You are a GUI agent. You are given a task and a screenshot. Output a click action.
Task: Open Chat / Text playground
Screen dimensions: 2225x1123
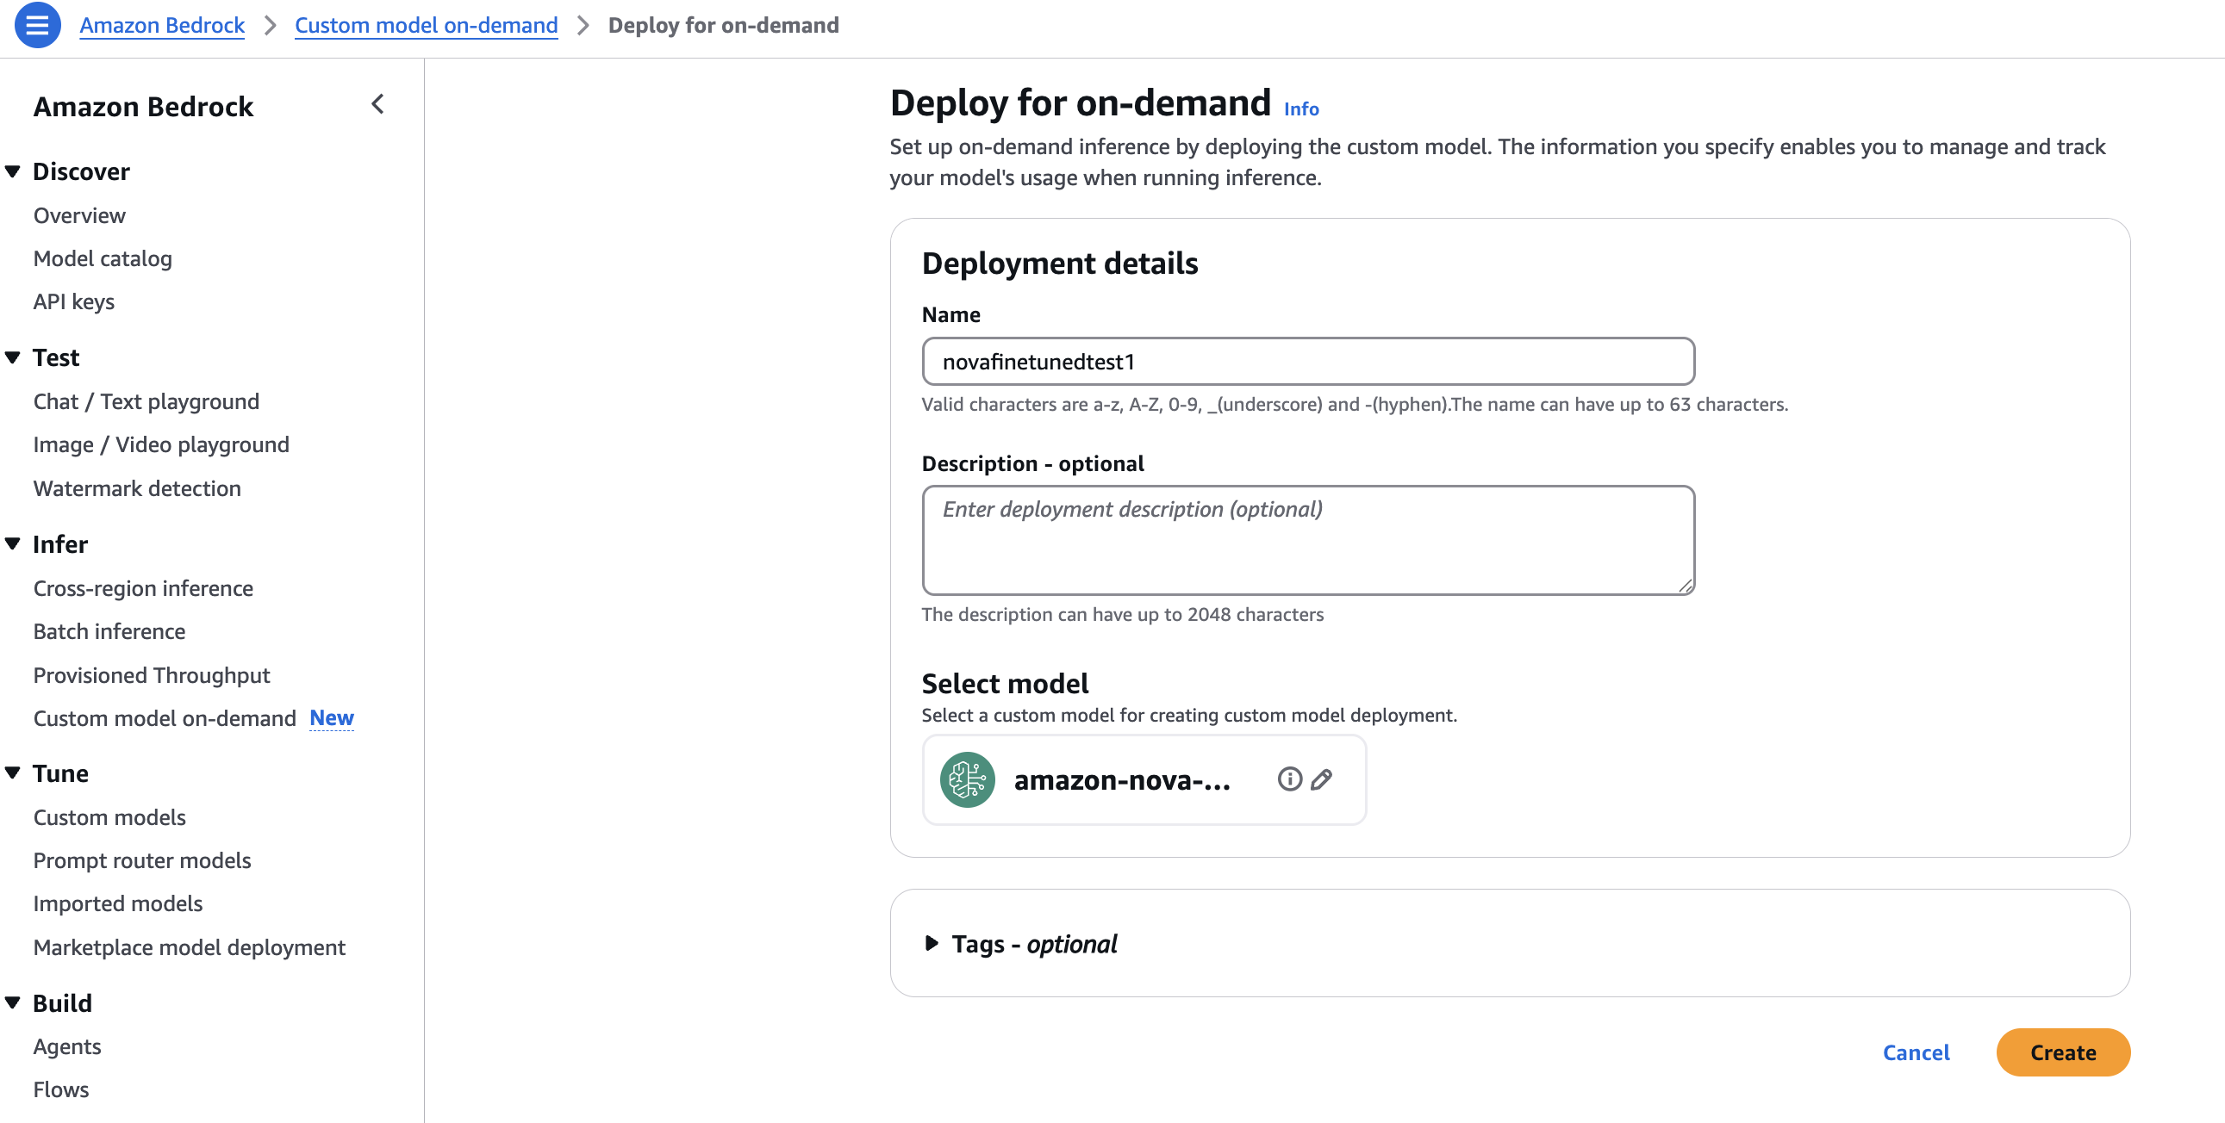tap(146, 401)
